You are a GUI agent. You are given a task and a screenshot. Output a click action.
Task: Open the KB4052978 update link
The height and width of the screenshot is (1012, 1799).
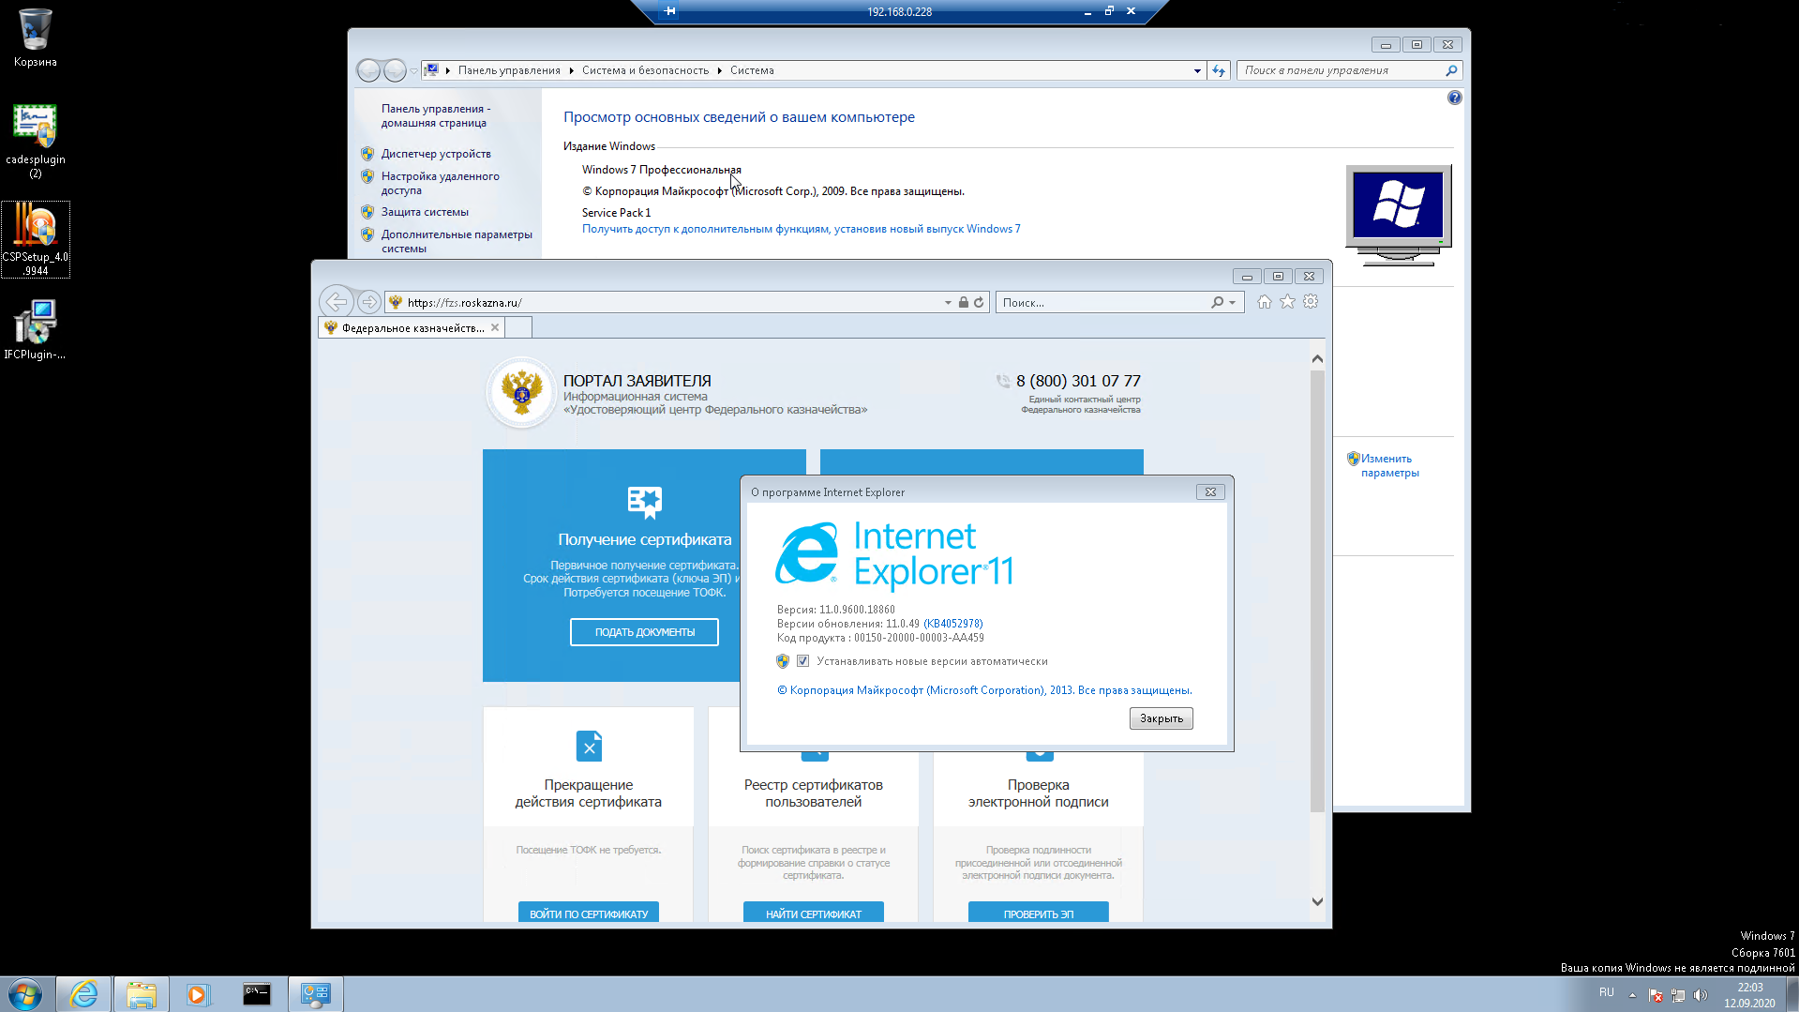point(952,624)
